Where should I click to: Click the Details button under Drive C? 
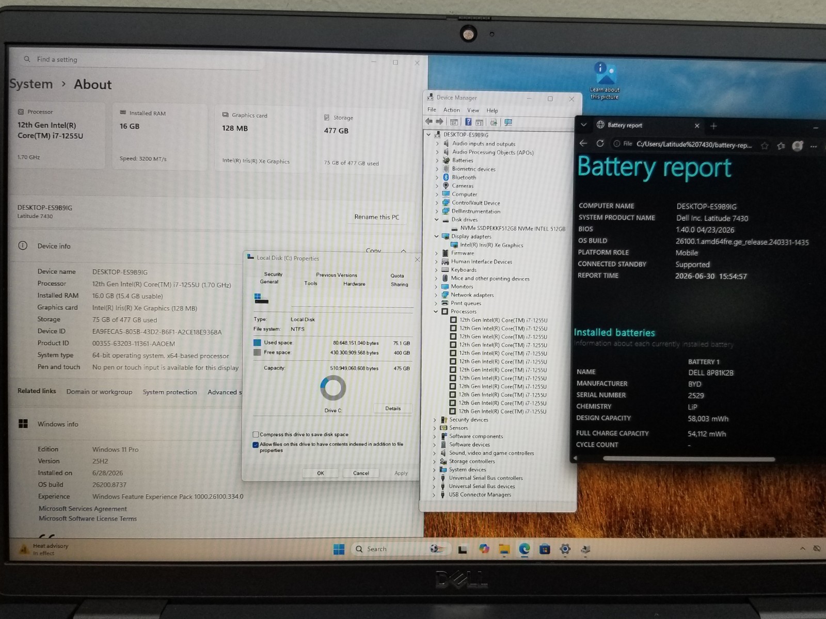click(x=393, y=409)
